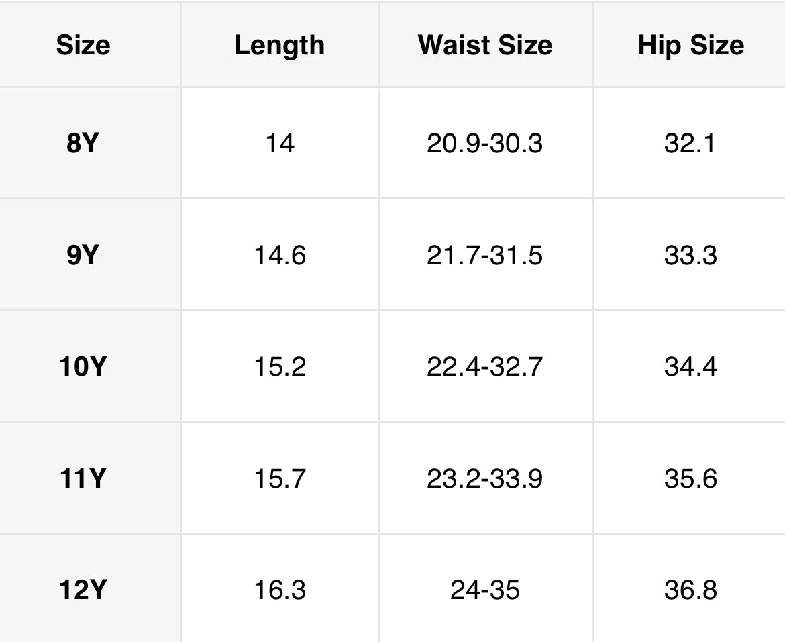This screenshot has height=642, width=785.
Task: Click hip size 35.6 cell
Action: [690, 479]
